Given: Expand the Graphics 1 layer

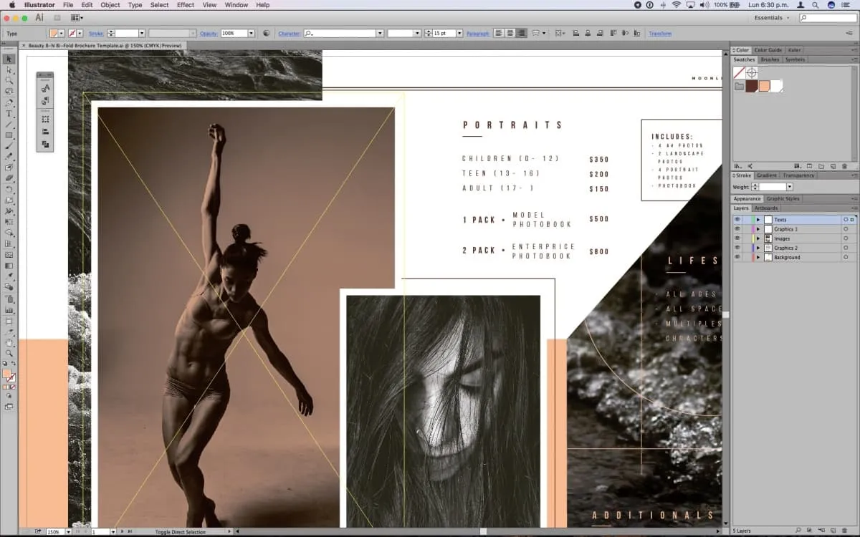Looking at the screenshot, I should click(758, 229).
